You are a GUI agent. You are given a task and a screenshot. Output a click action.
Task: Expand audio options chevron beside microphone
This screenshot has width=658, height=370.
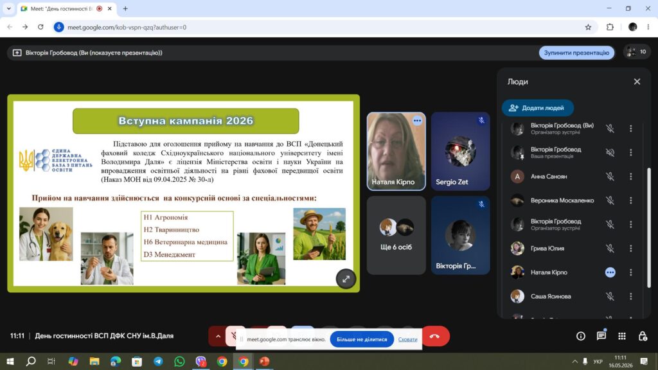[218, 336]
